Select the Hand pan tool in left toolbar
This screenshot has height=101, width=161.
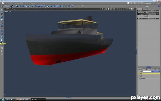(2, 51)
